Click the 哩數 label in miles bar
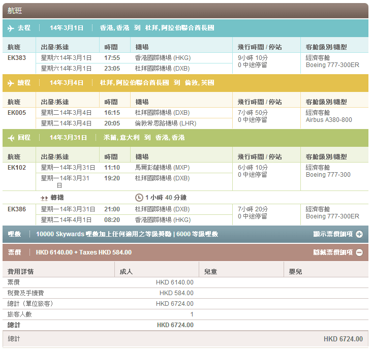 pyautogui.click(x=15, y=234)
